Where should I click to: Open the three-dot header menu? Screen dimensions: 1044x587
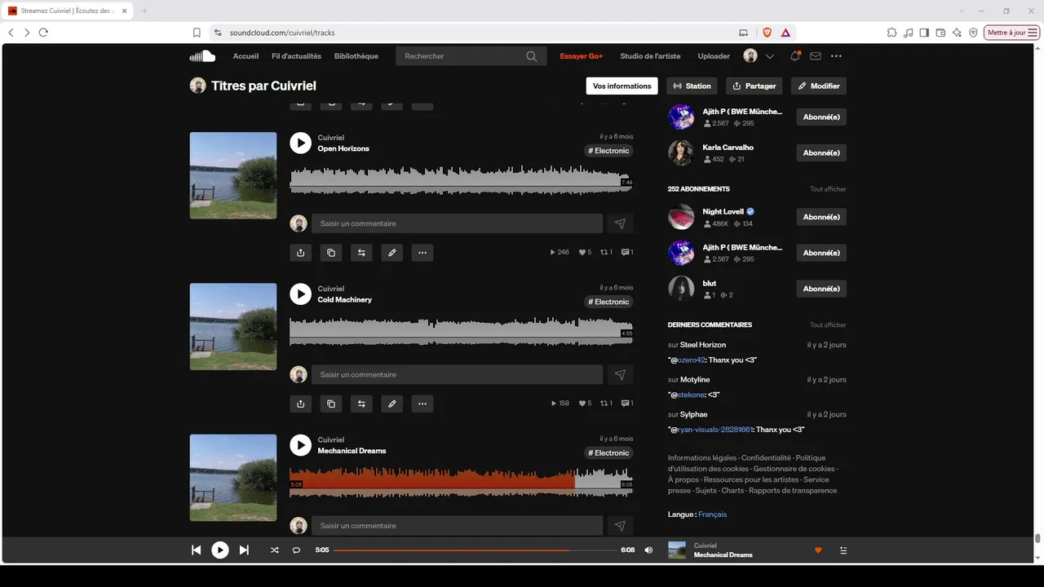point(836,56)
